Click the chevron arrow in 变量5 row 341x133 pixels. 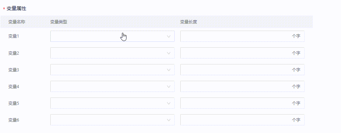pos(168,103)
